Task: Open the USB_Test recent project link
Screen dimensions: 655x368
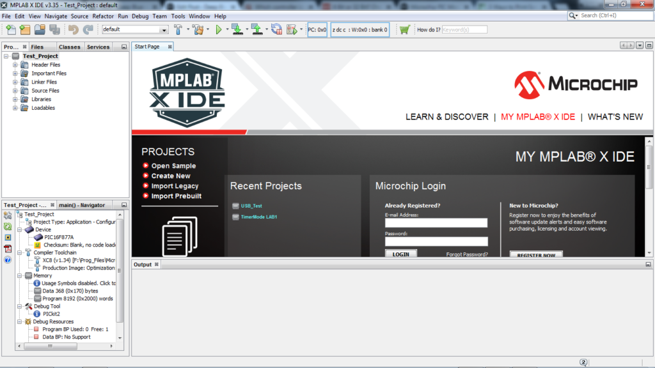Action: click(x=251, y=206)
